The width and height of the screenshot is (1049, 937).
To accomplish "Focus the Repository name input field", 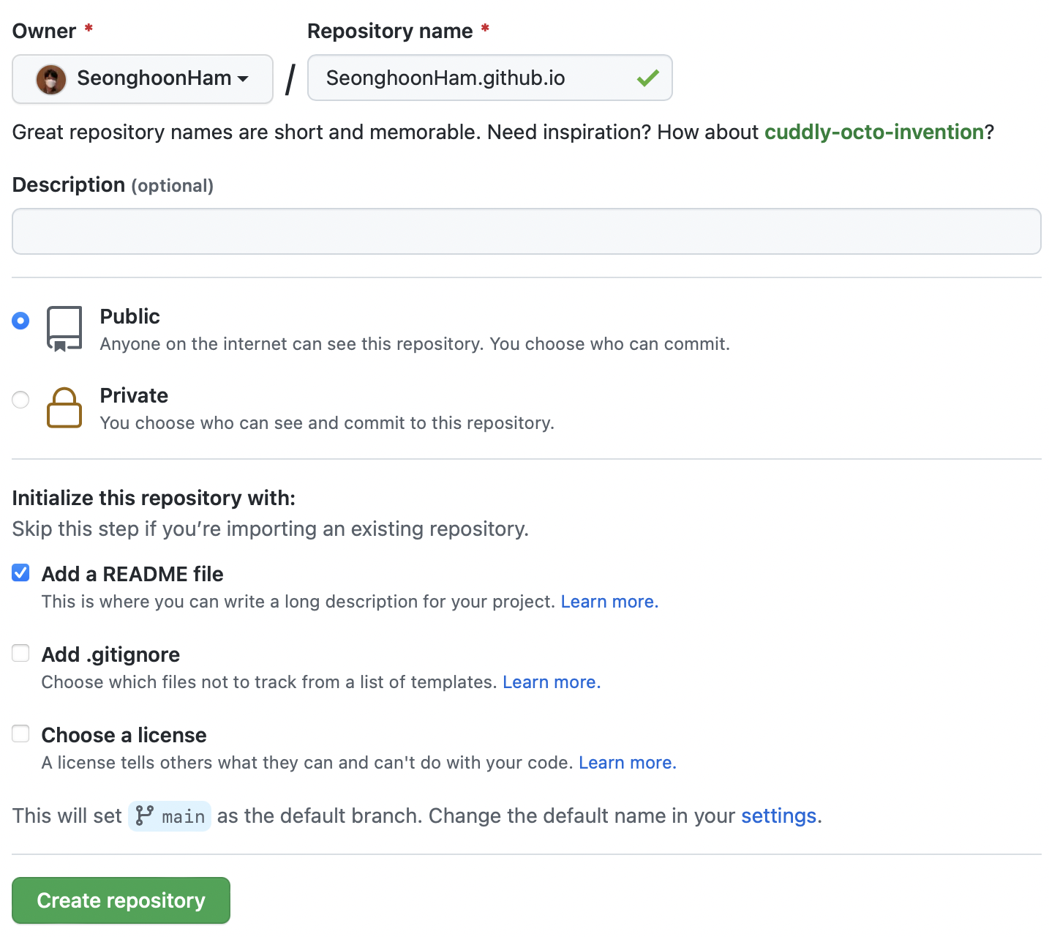I will 468,78.
